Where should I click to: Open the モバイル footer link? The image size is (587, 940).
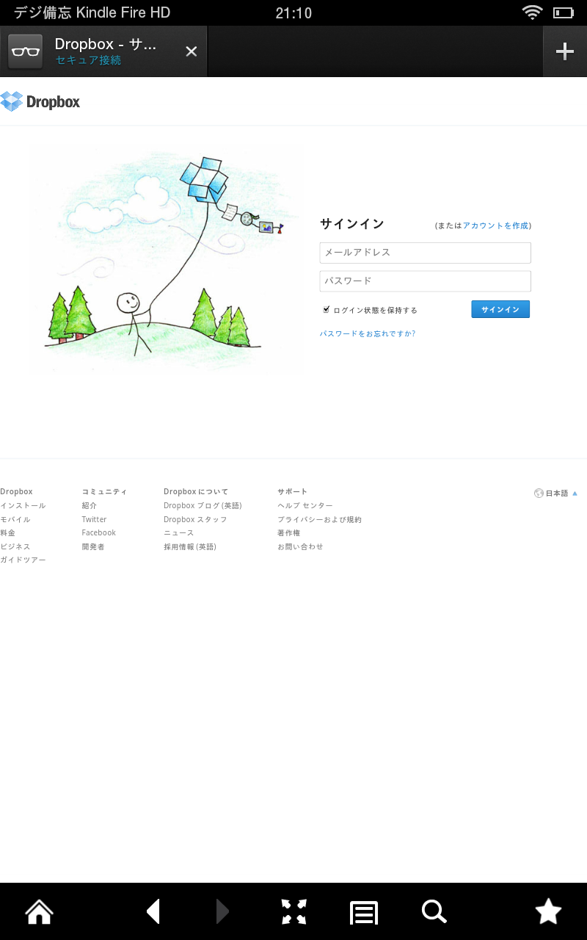15,519
